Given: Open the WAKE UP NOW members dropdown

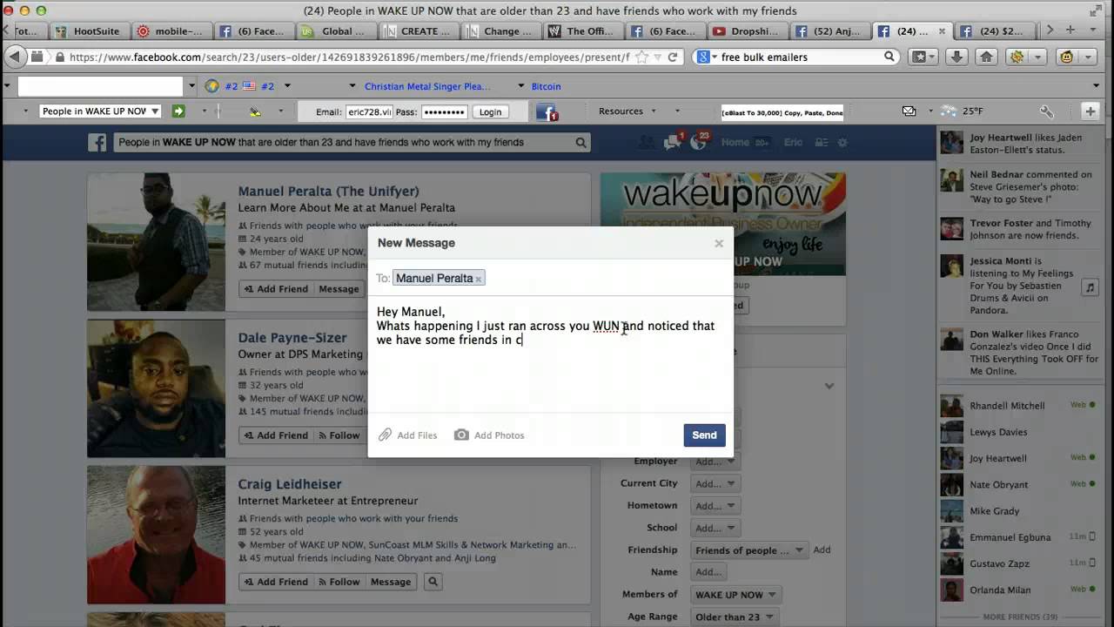Looking at the screenshot, I should tap(735, 595).
